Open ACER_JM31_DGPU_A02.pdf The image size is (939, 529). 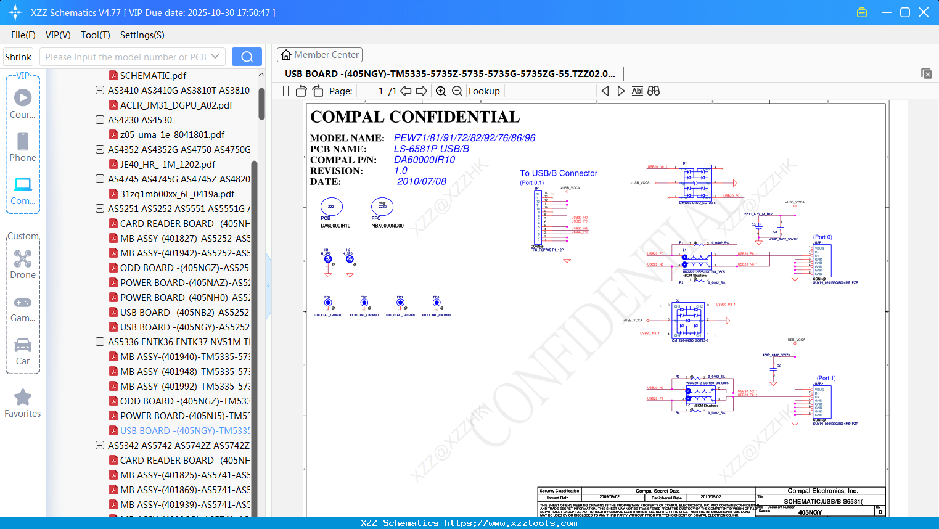click(176, 105)
